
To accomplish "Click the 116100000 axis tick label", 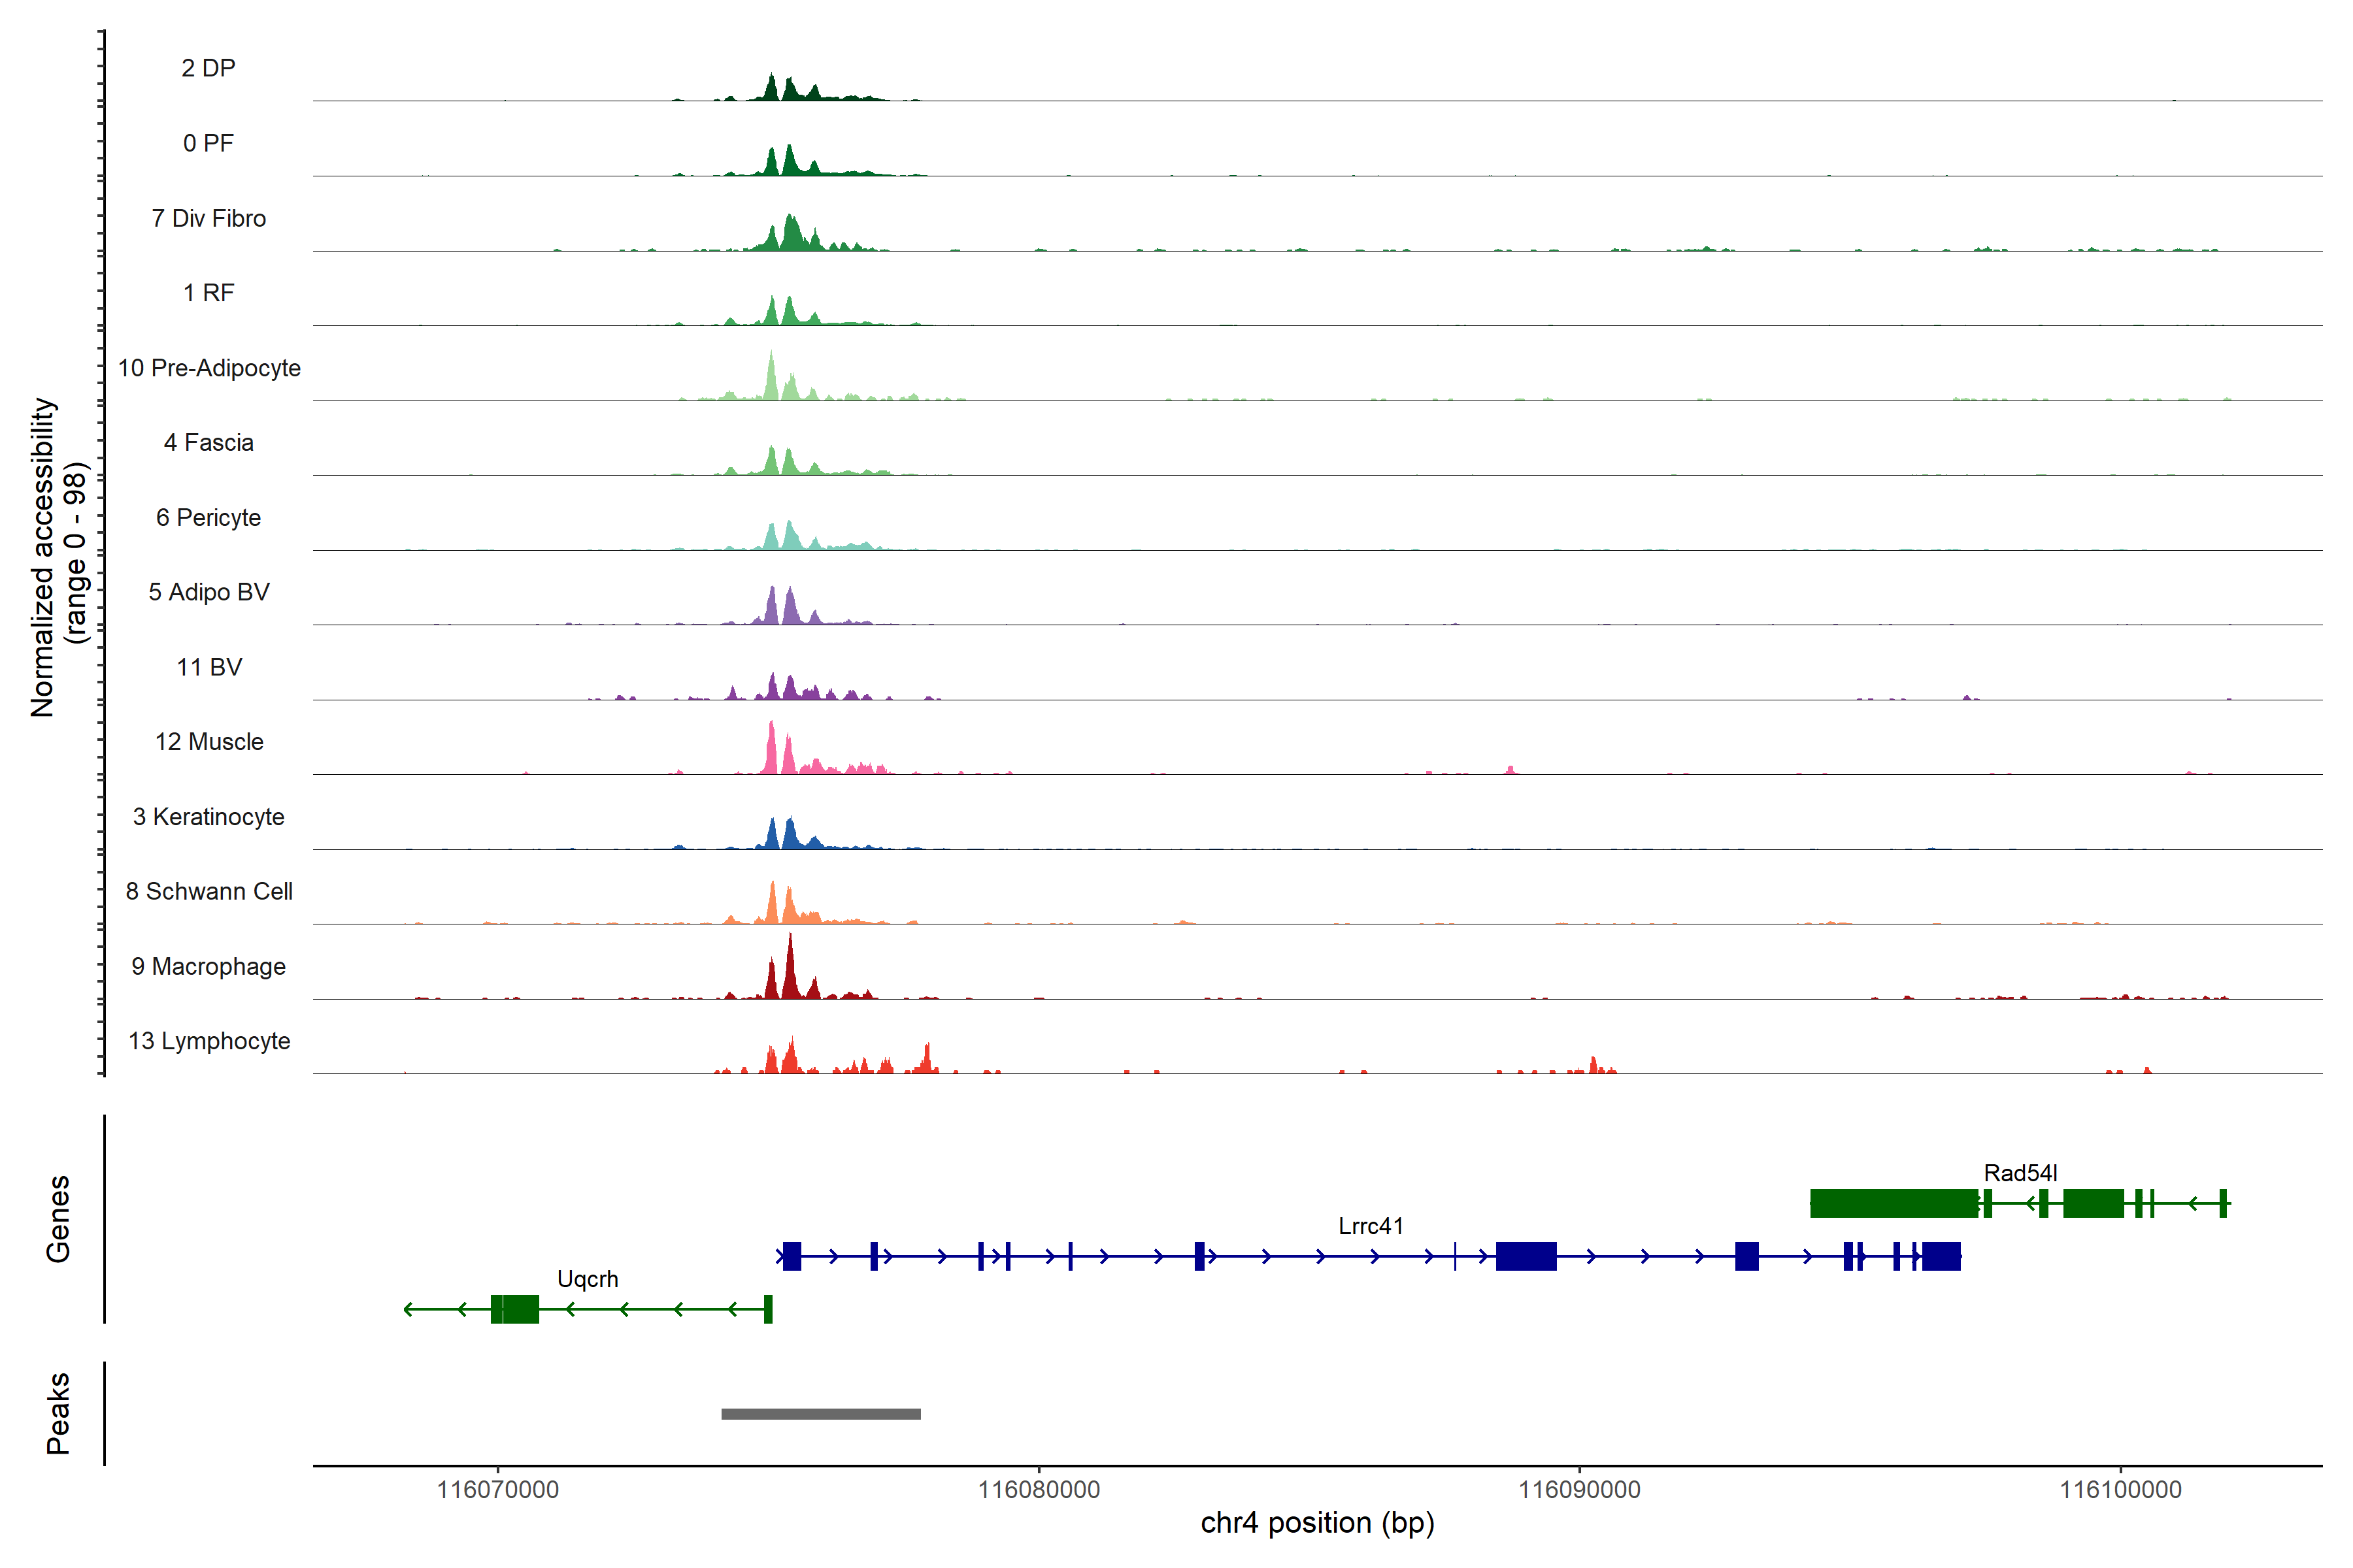I will [x=2120, y=1489].
